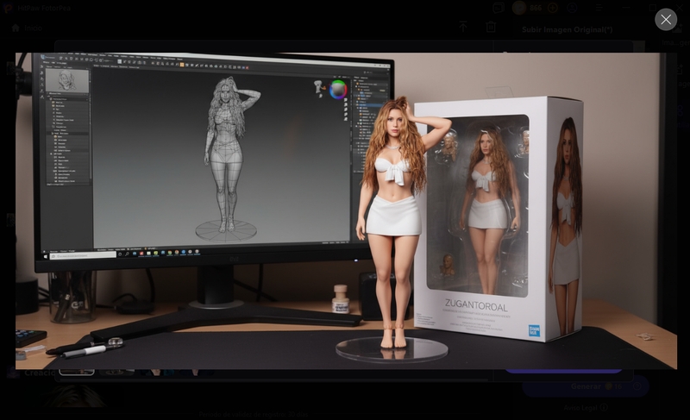Click the help icon next to Generar

click(637, 386)
